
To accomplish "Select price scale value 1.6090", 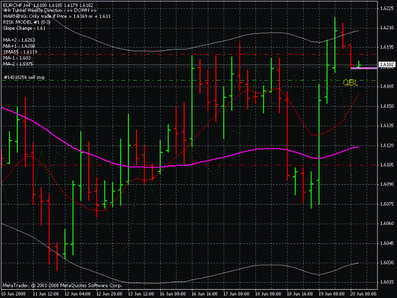I will point(387,184).
